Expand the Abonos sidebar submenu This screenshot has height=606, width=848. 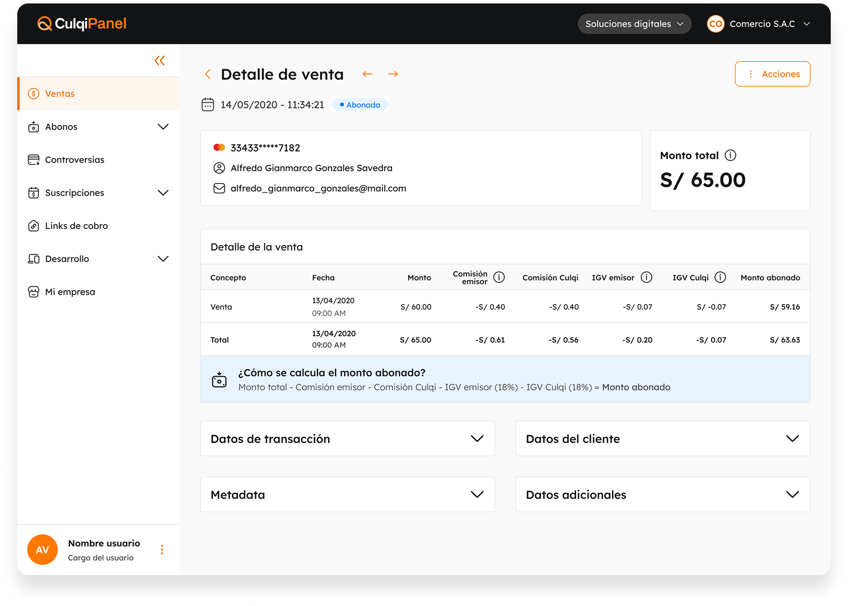click(163, 127)
